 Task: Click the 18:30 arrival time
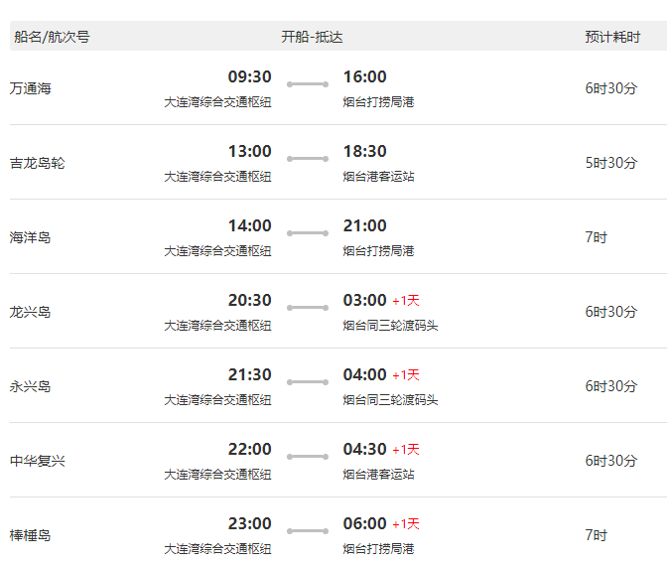pyautogui.click(x=365, y=152)
